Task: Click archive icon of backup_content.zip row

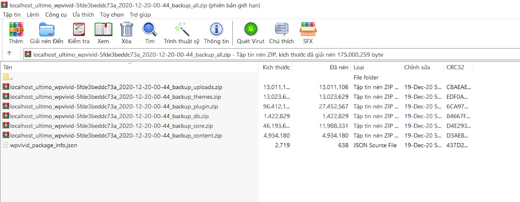Action: [x=6, y=135]
